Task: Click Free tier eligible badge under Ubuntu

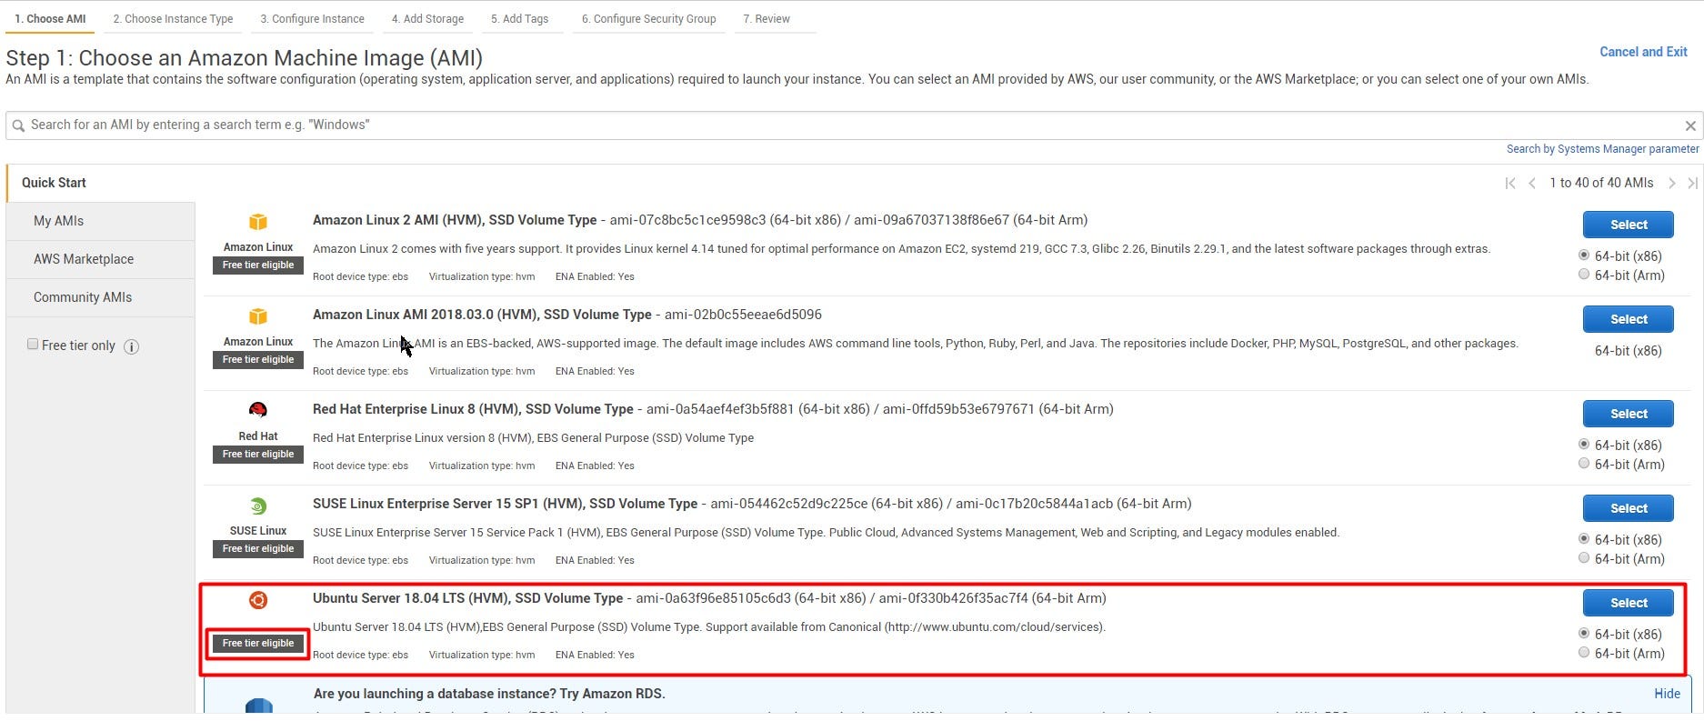Action: (258, 643)
